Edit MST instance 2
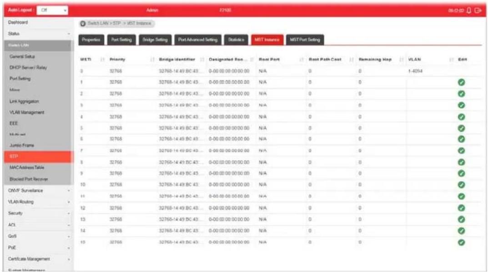The image size is (488, 272). click(461, 94)
